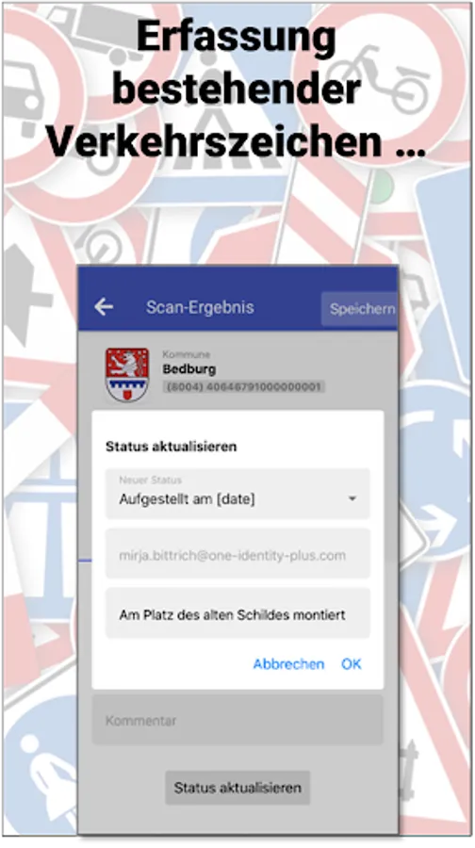Viewport: 475px width, 848px height.
Task: Click the Speichern button
Action: pyautogui.click(x=361, y=309)
